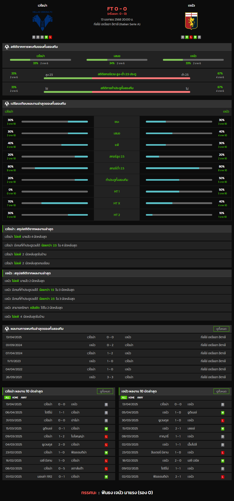Click the soccer ball icon beside เปรียบเทียบผลงานล่าสุดของทั้งสองทีม
This screenshot has height=501, width=234.
coord(7,104)
